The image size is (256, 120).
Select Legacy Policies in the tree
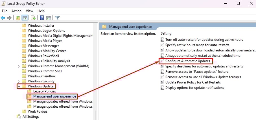pyautogui.click(x=45, y=91)
